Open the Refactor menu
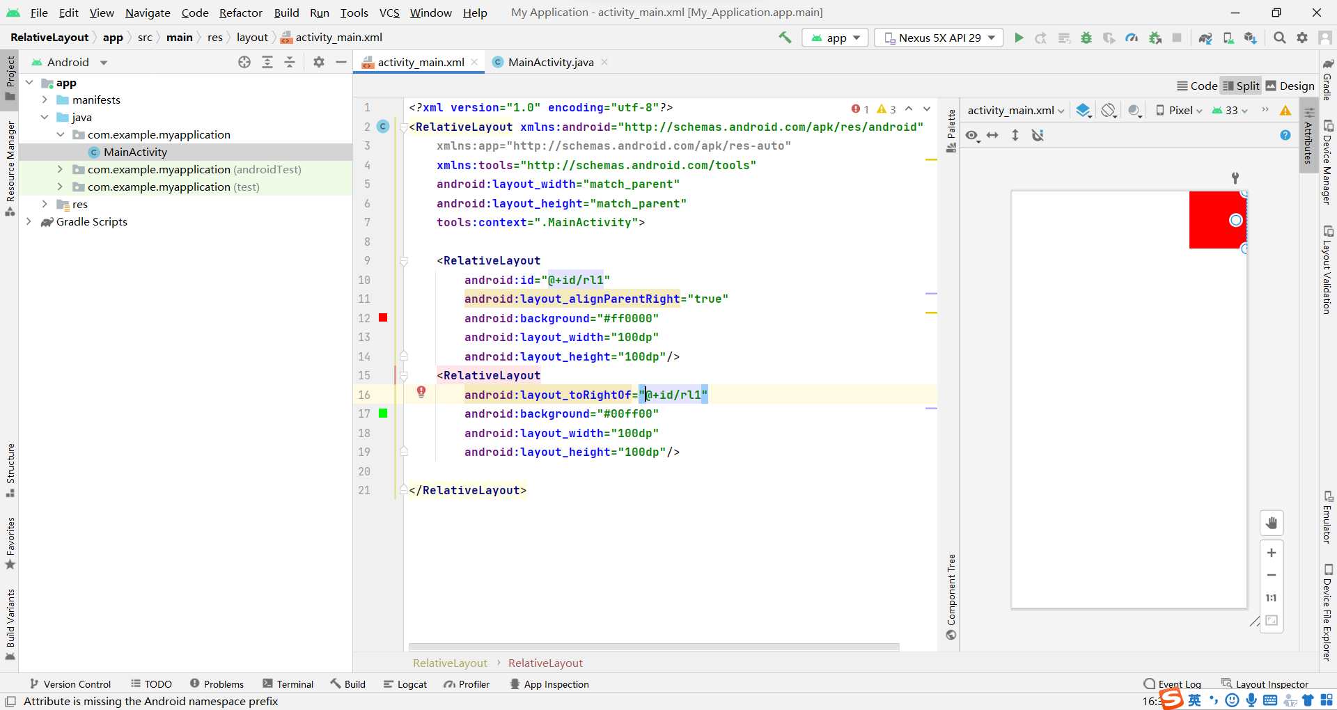This screenshot has height=710, width=1337. 240,13
